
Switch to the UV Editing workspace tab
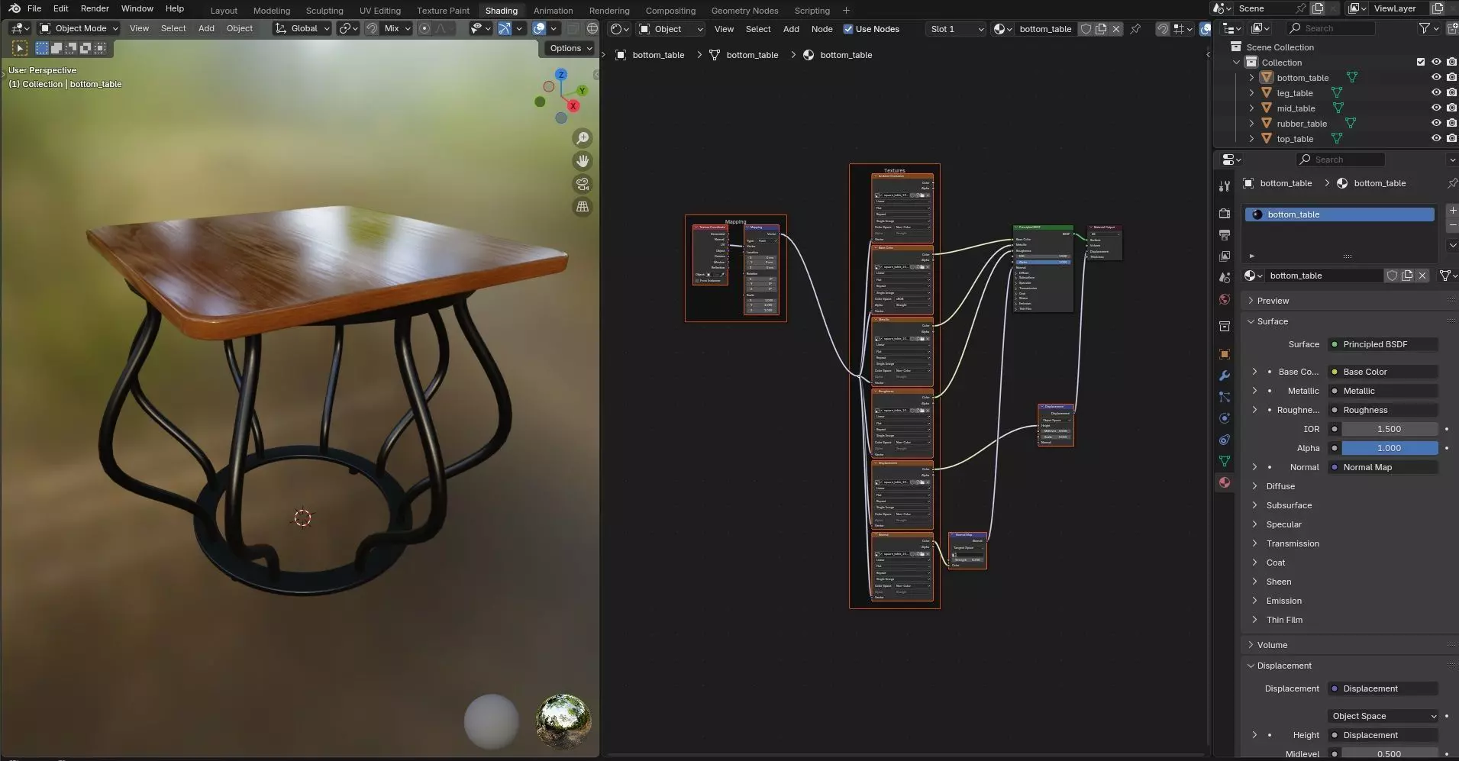(x=379, y=11)
